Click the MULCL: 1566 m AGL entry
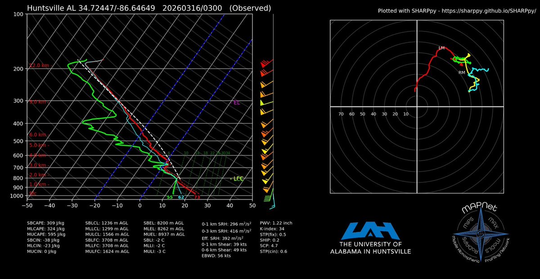 pos(107,235)
